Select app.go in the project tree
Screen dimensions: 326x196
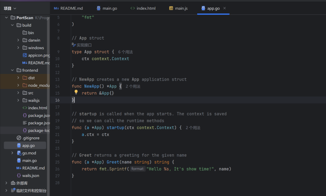25,145
